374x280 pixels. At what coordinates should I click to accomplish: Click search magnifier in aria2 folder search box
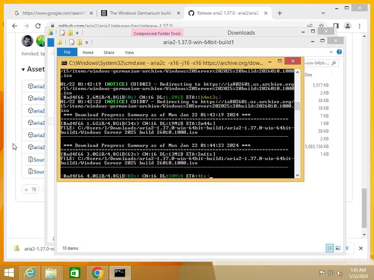[x=334, y=63]
